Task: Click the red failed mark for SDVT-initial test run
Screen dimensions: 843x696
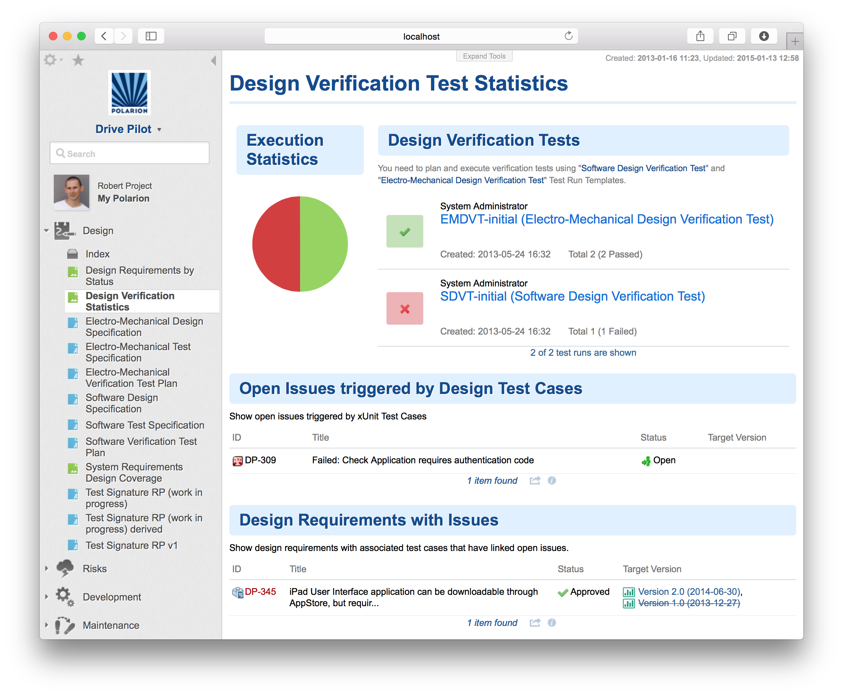Action: [405, 308]
